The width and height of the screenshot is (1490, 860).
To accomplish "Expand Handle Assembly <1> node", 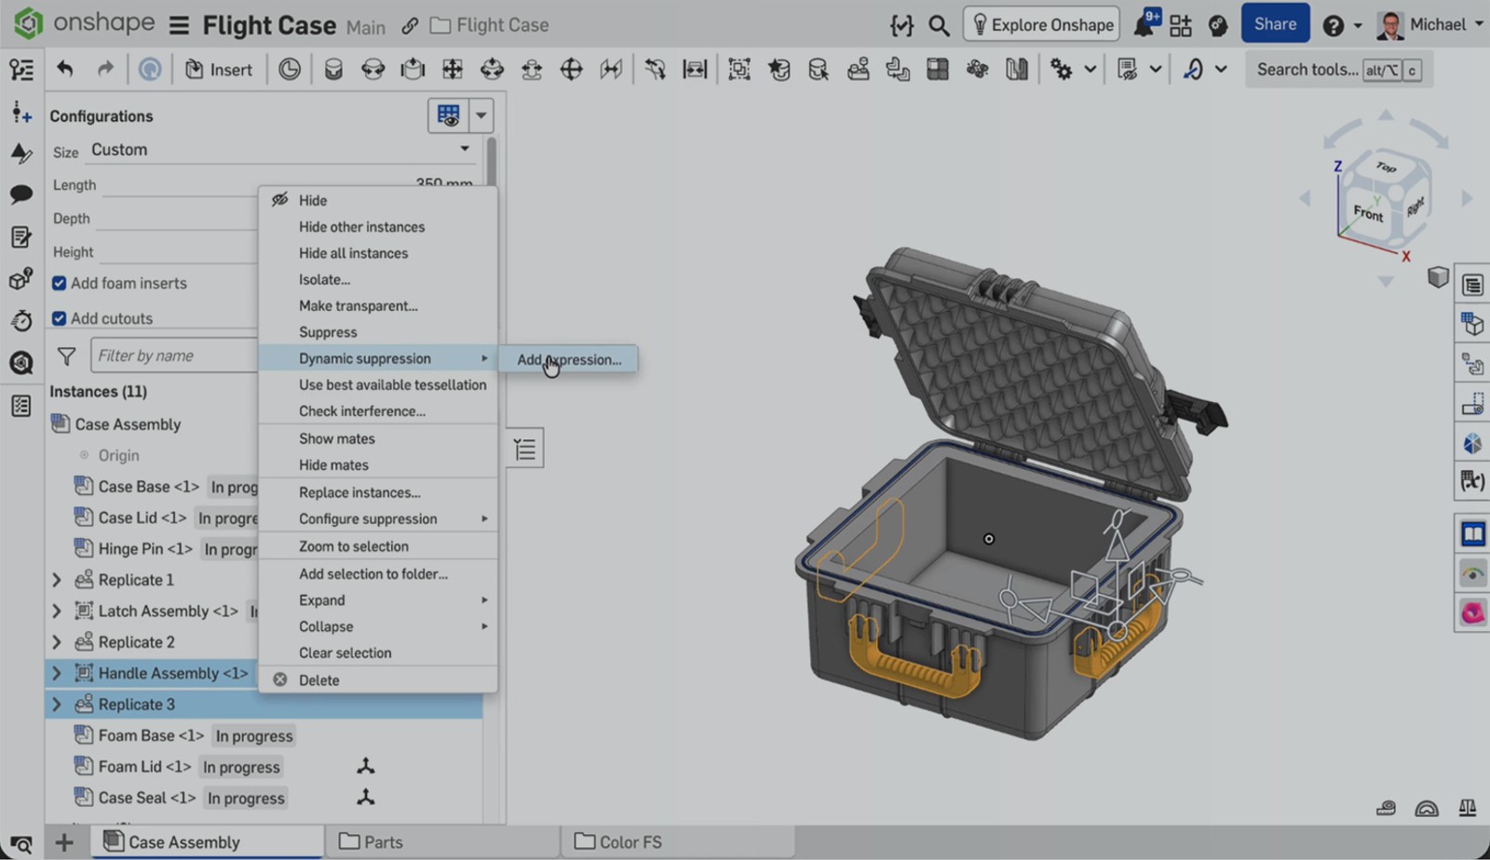I will 57,673.
